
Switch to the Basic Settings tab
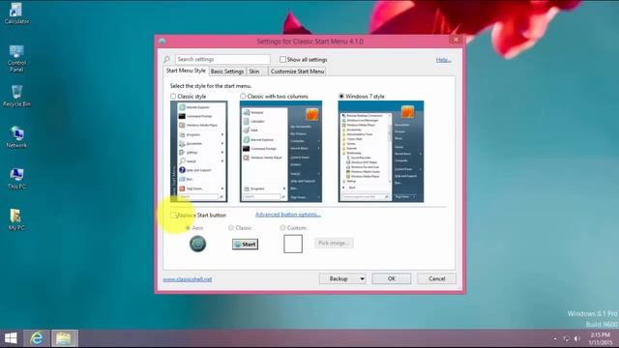227,72
